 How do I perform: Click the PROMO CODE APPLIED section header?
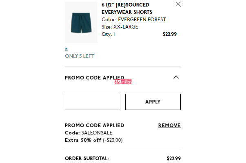tap(95, 78)
